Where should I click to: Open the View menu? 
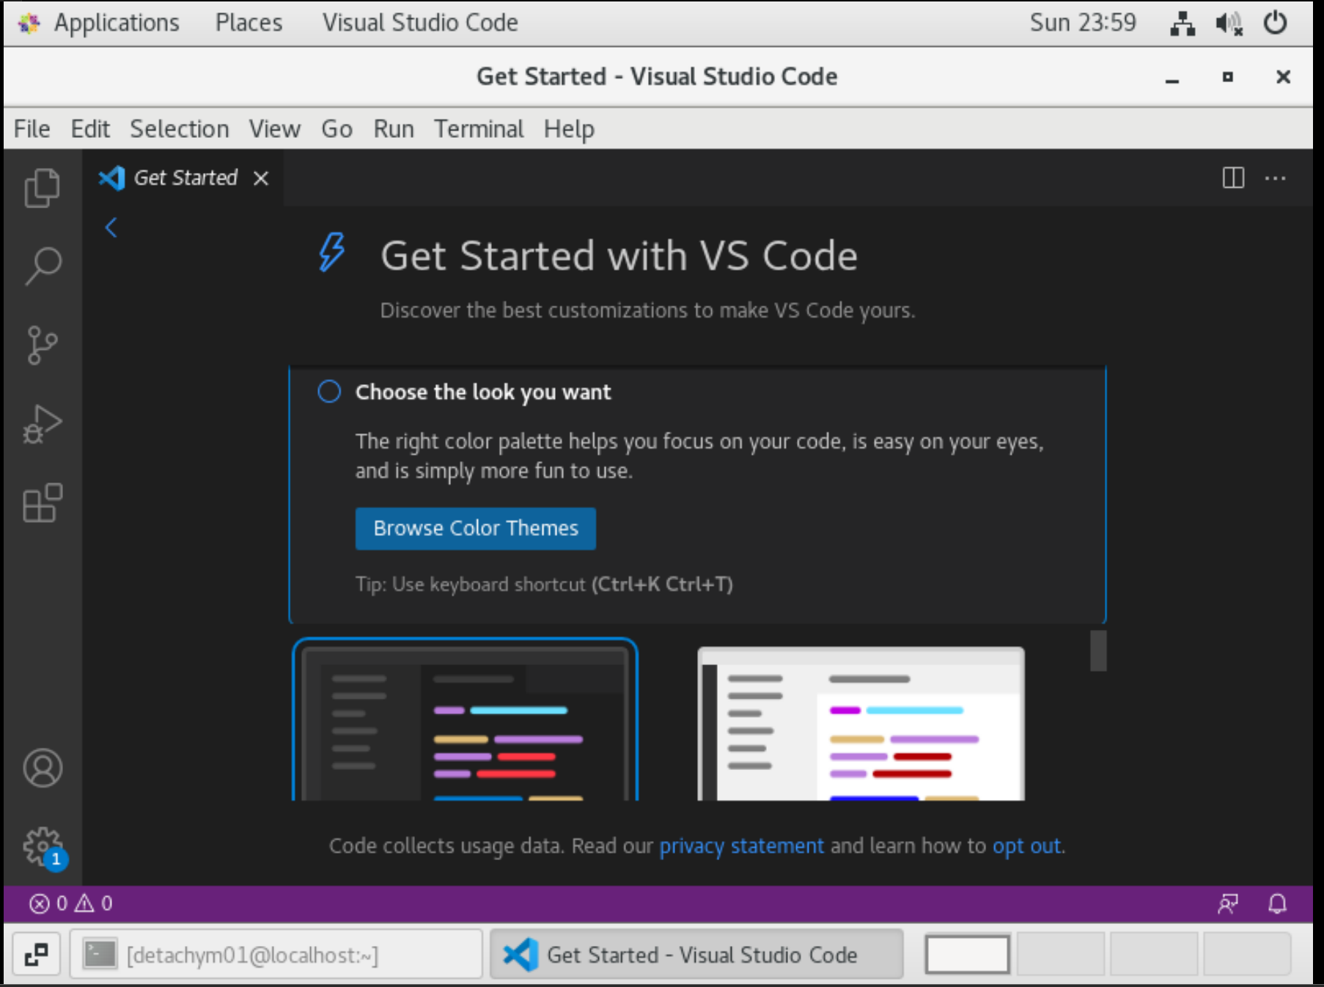point(275,129)
